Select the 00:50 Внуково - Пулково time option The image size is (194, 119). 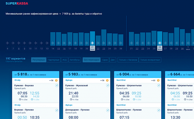coord(22,117)
